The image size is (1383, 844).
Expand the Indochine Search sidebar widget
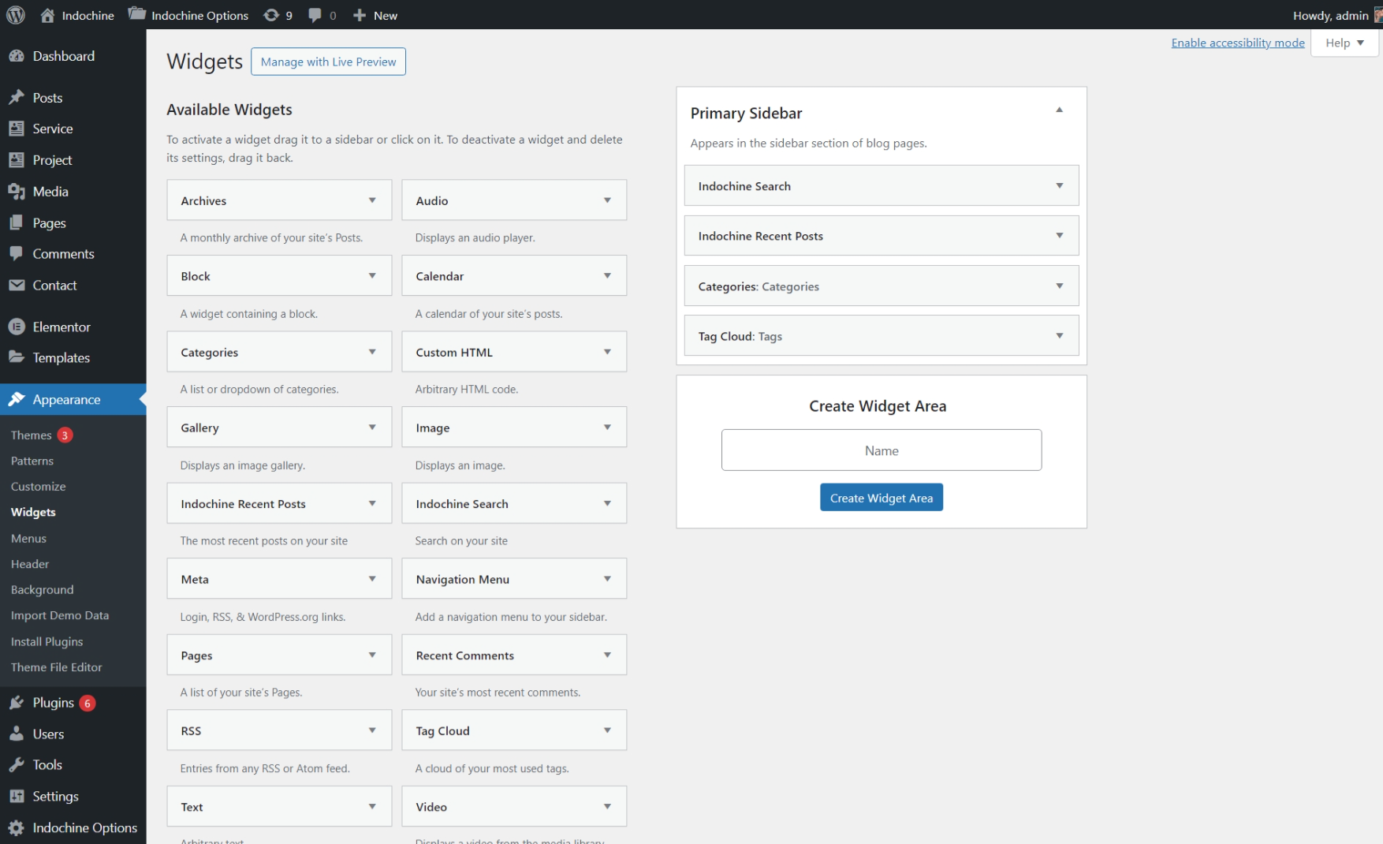[1059, 186]
